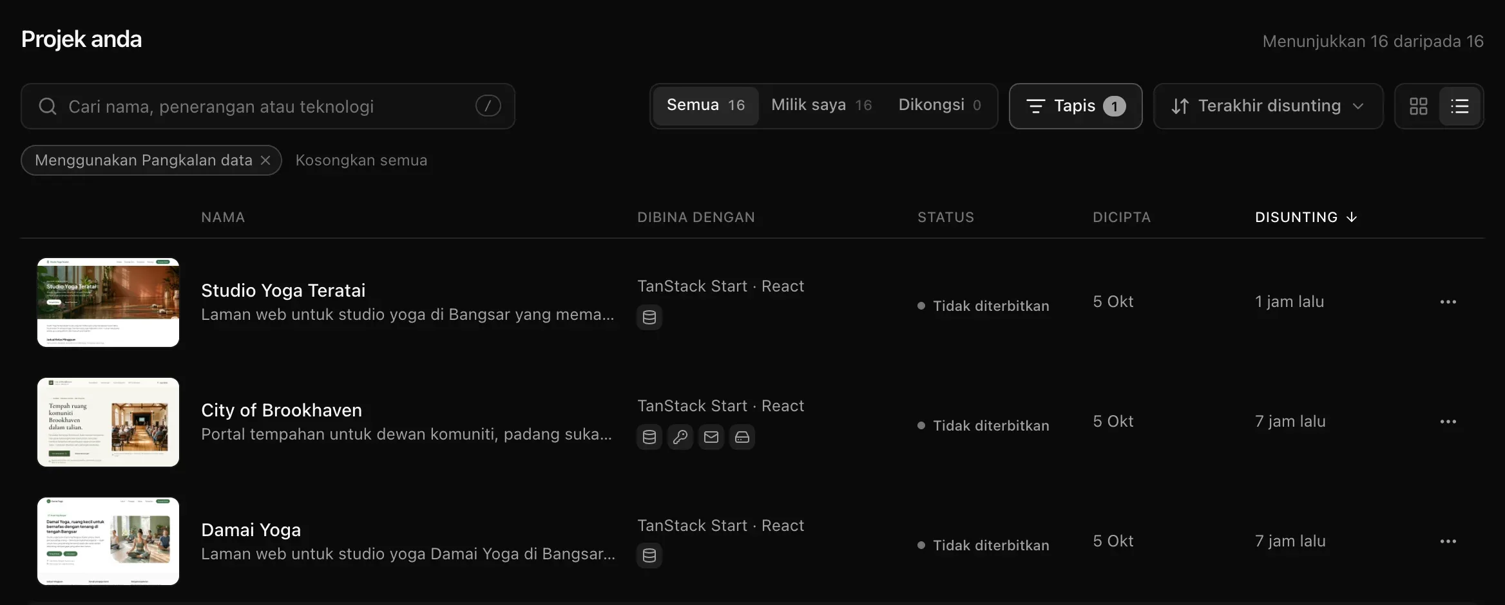Open the Damai Yoga thumbnail
The width and height of the screenshot is (1505, 605).
[x=108, y=541]
